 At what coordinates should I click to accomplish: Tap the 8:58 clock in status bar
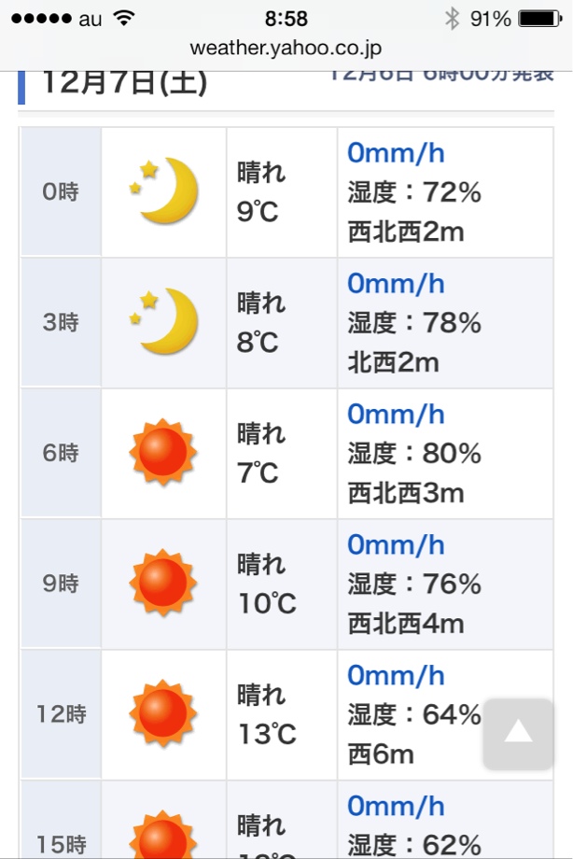point(286,19)
